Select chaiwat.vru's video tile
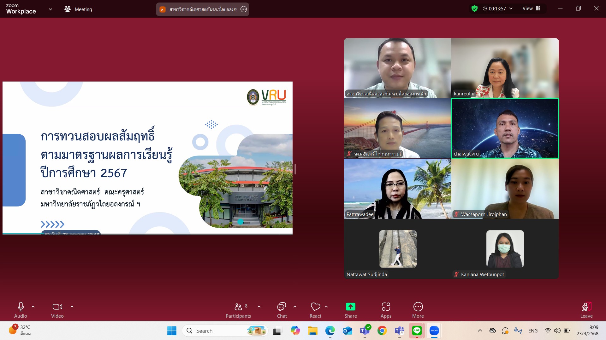Screen dimensions: 606x340 pyautogui.click(x=504, y=128)
